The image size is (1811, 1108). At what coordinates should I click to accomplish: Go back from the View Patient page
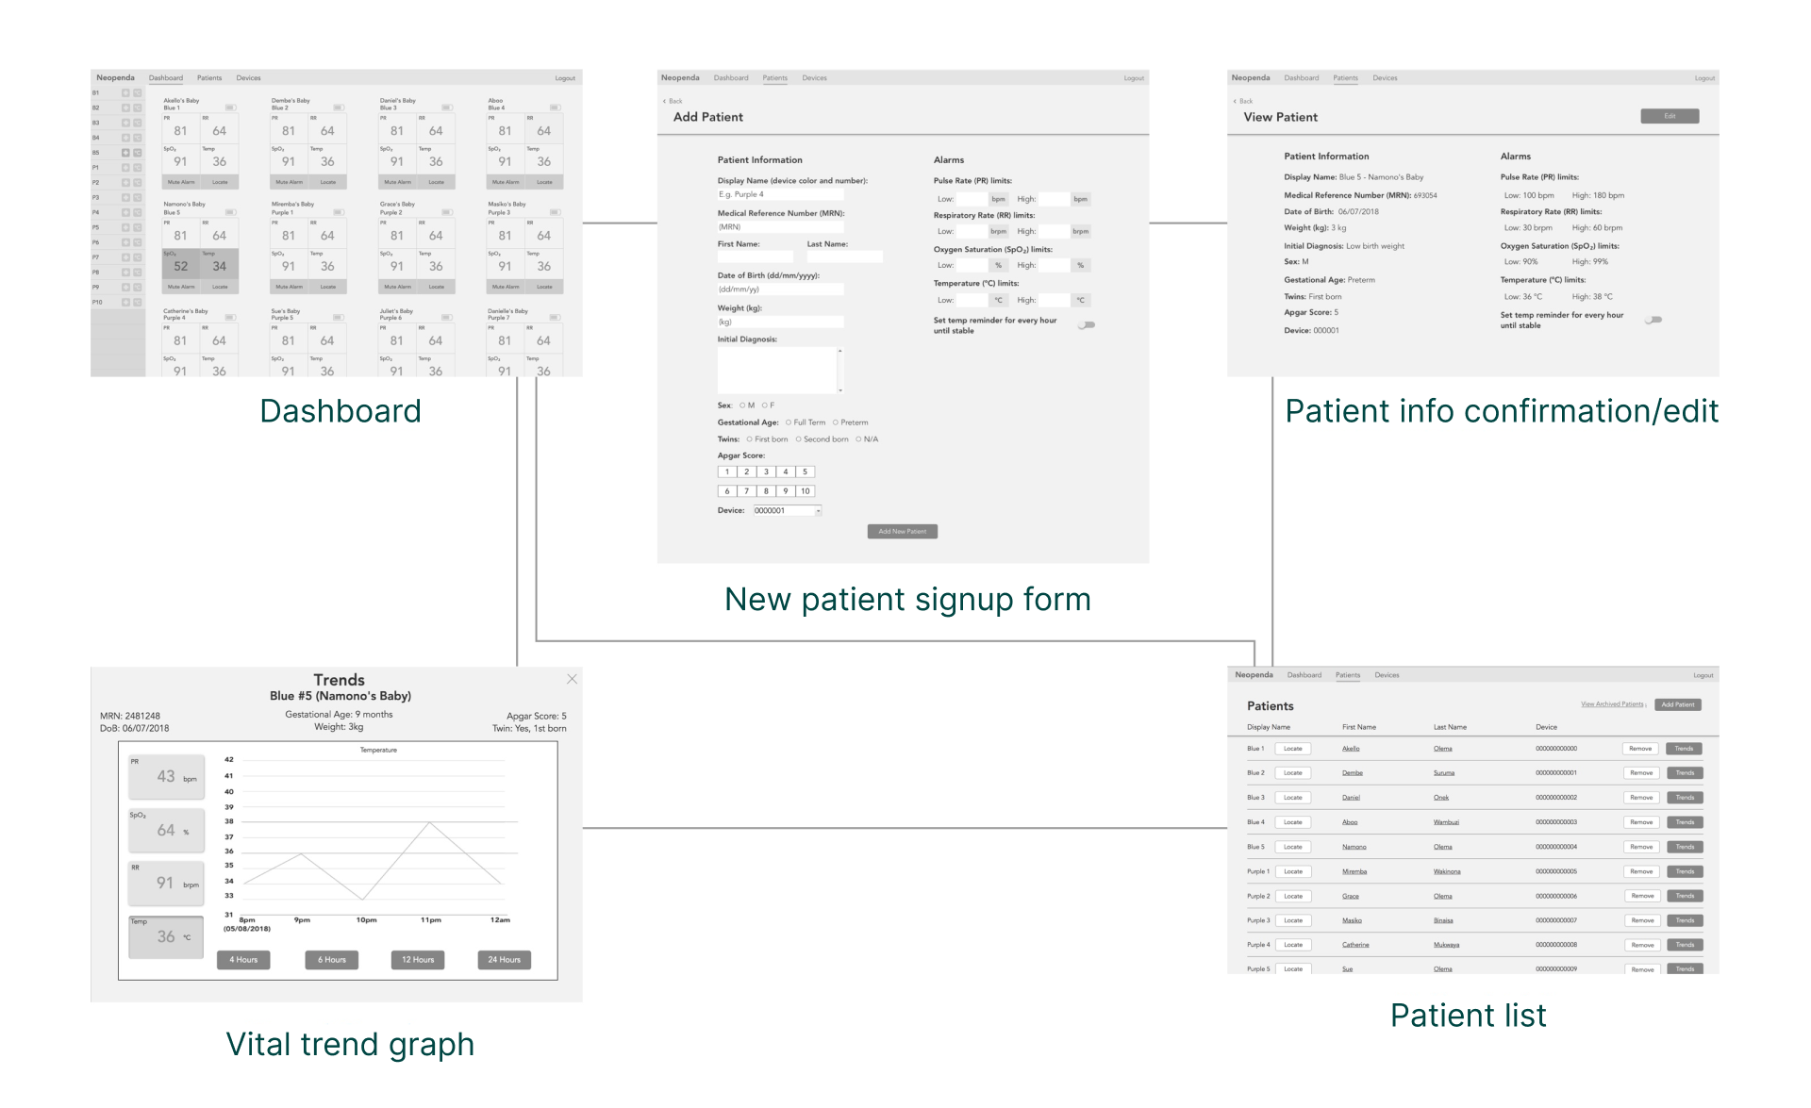(x=1243, y=101)
